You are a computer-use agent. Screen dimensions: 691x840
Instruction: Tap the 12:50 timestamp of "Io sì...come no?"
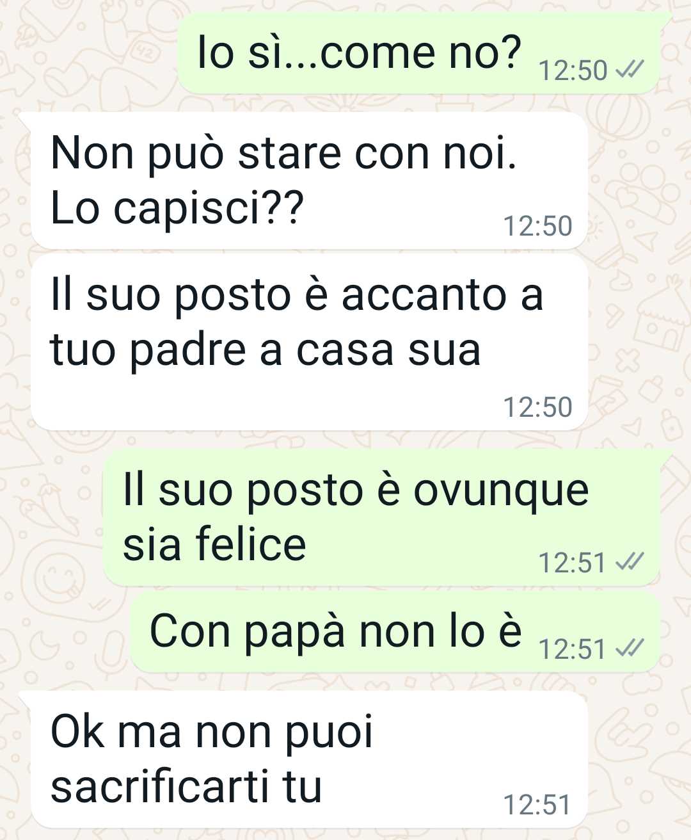click(573, 70)
